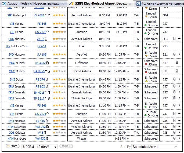
Task: Switch to the Aviation Today tab
Action: pos(33,3)
